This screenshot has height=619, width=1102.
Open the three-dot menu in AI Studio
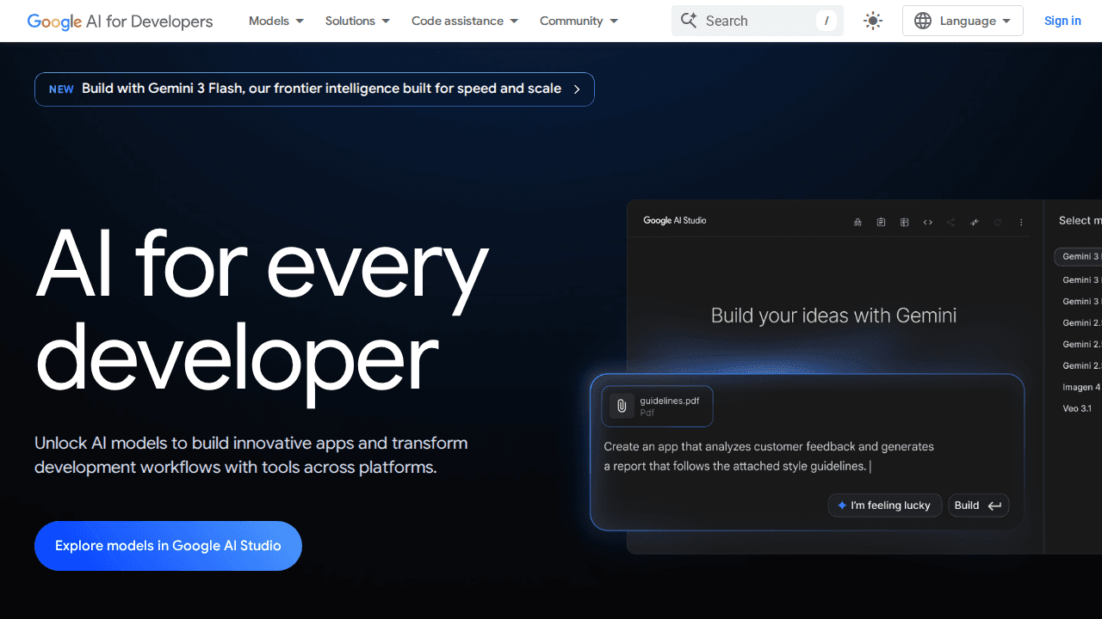coord(1021,222)
